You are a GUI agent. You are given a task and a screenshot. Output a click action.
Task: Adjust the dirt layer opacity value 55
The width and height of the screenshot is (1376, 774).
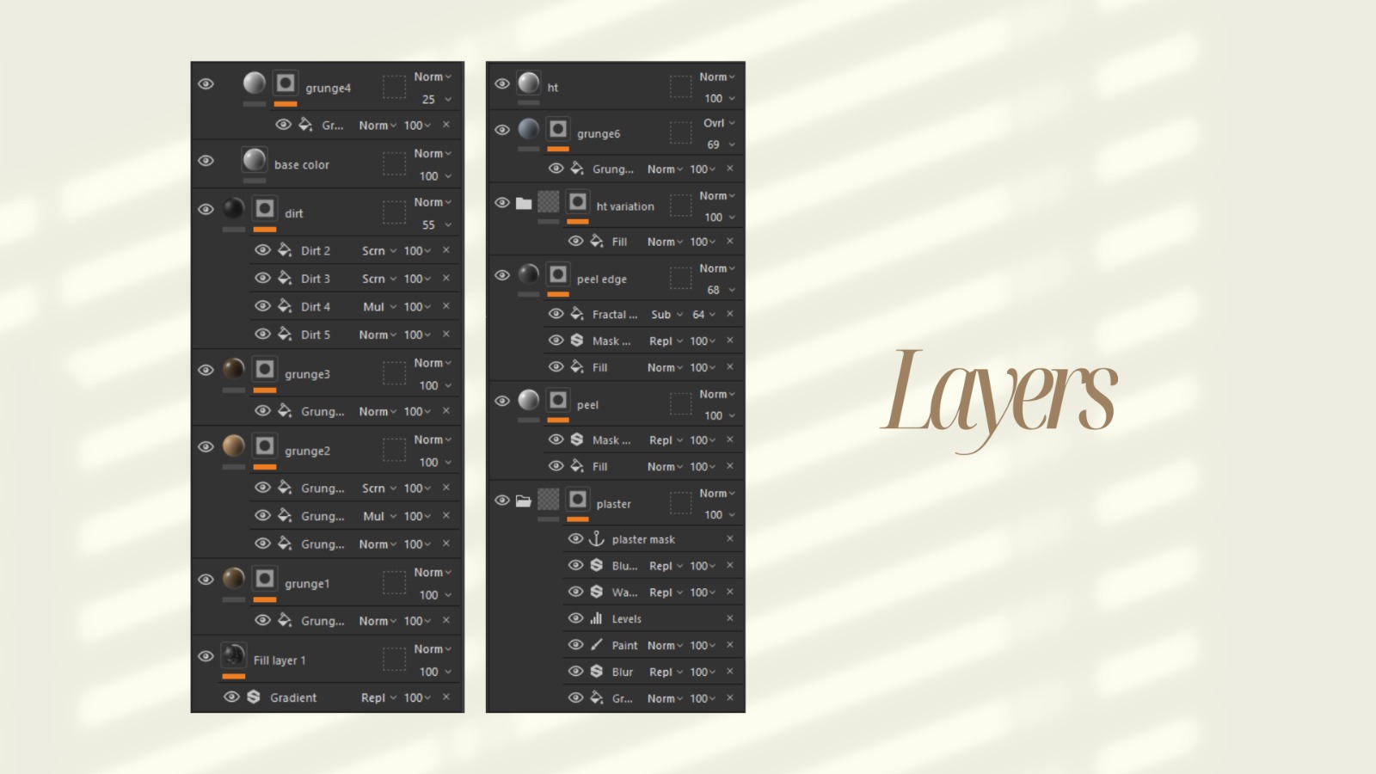(x=428, y=225)
